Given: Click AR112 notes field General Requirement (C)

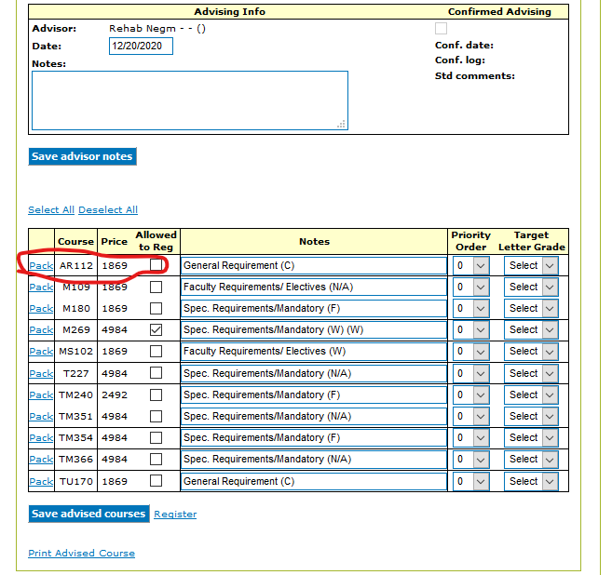Looking at the screenshot, I should click(314, 265).
